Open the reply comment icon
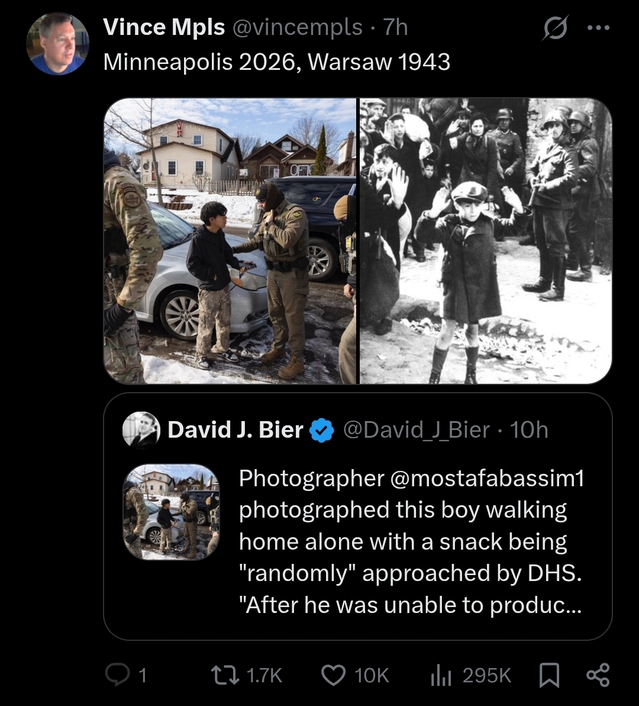The height and width of the screenshot is (706, 639). (117, 675)
